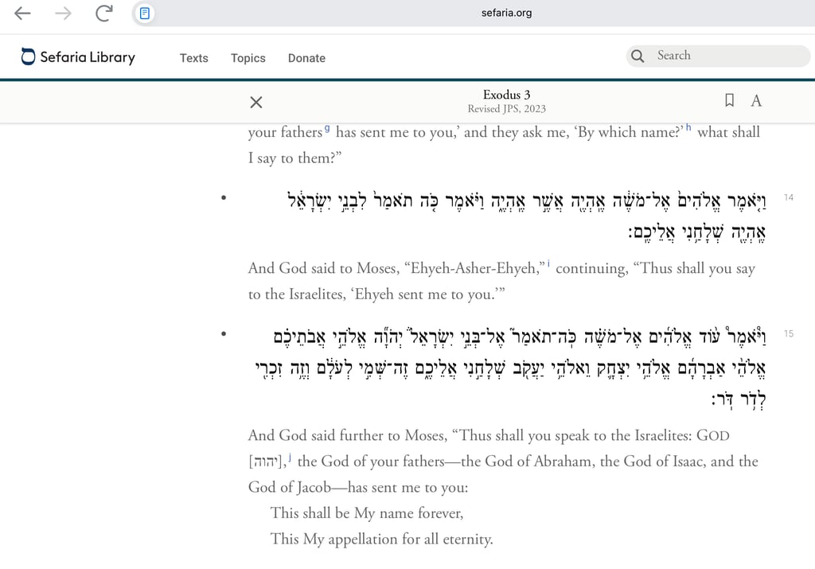Click the text 'I say to them?"'
Viewport: 815px width, 569px height.
click(x=294, y=158)
